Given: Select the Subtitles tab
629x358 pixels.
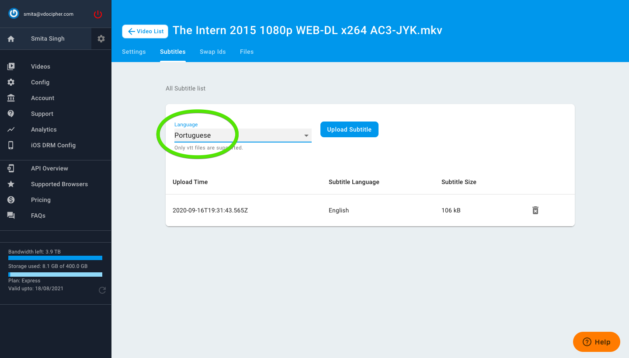Looking at the screenshot, I should [173, 52].
